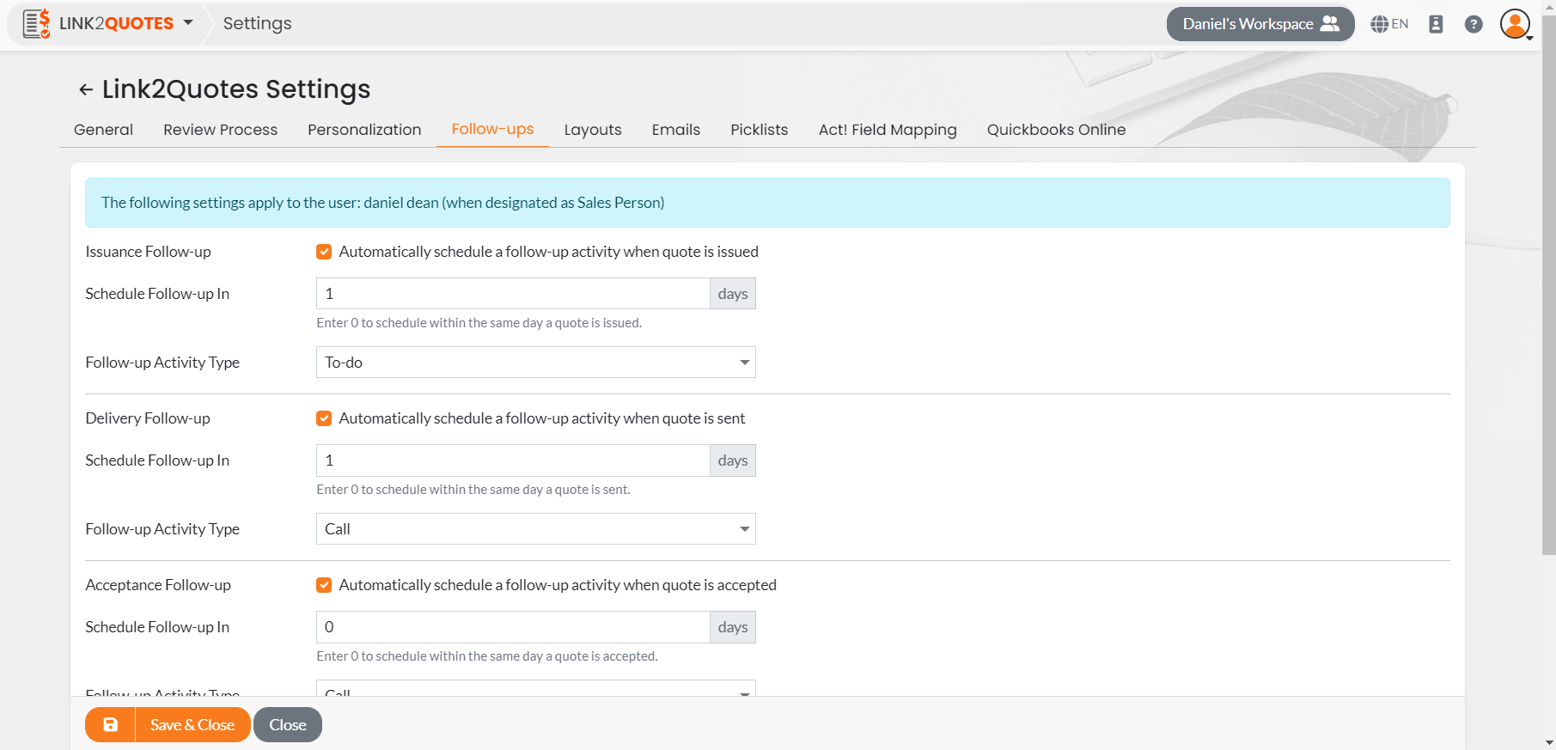The image size is (1556, 750).
Task: Click the Issuance Schedule Follow-up In days field
Action: [513, 294]
